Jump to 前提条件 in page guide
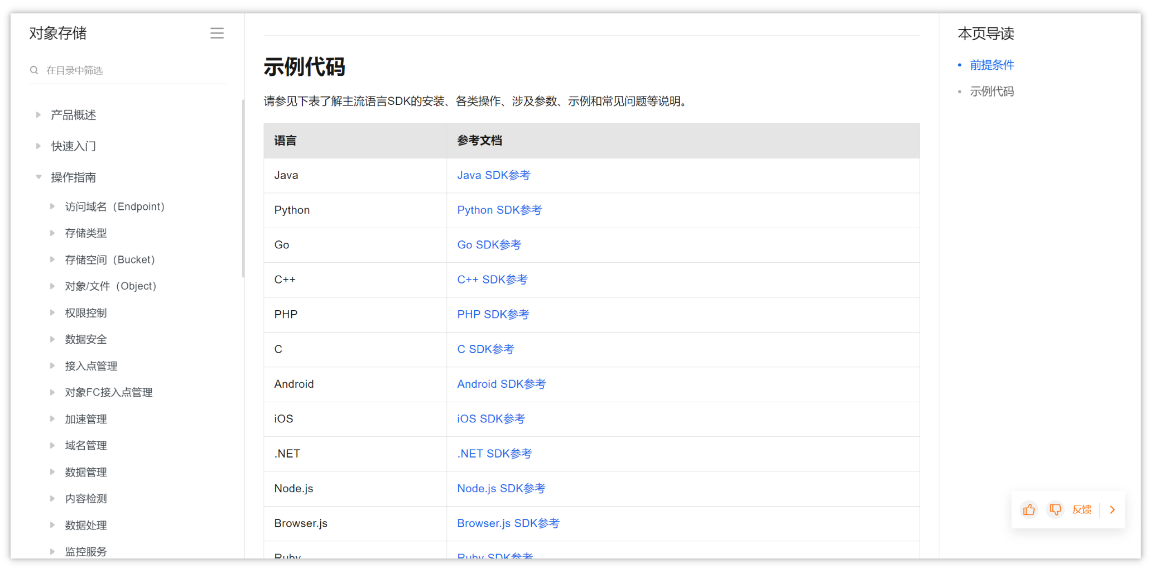 992,65
